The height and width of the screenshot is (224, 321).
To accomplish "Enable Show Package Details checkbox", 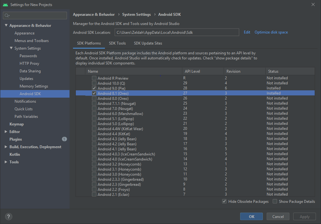I will pos(275,201).
